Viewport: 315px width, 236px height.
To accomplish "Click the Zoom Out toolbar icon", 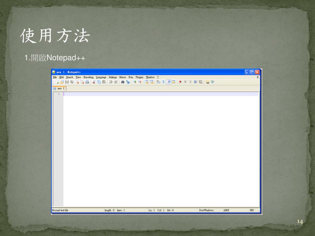I will click(140, 82).
